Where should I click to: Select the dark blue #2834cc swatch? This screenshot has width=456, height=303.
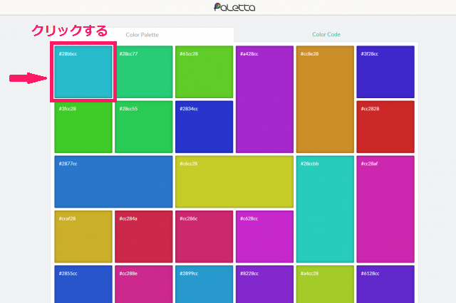[x=204, y=127]
